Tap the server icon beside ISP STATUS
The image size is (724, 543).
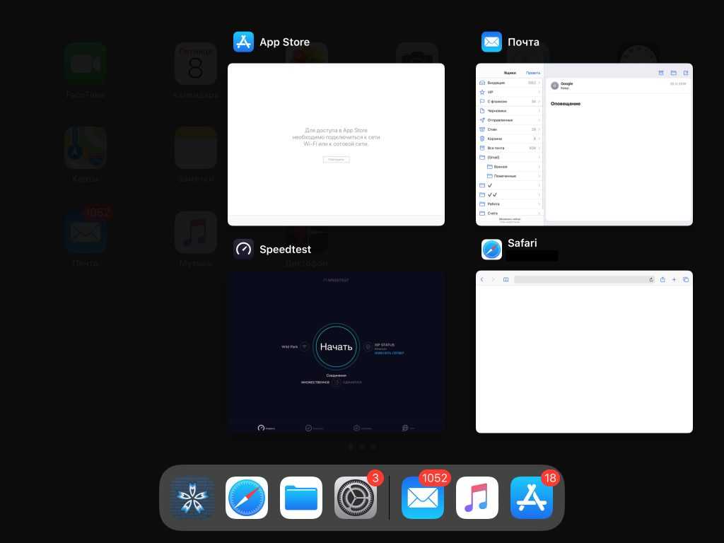tap(368, 346)
